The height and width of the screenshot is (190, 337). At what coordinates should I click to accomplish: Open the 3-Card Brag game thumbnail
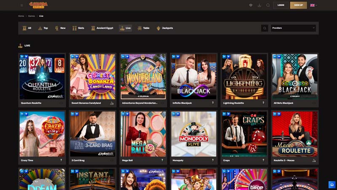click(x=93, y=134)
